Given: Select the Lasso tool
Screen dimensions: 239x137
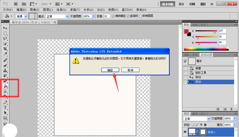Looking at the screenshot, I should [5, 39].
